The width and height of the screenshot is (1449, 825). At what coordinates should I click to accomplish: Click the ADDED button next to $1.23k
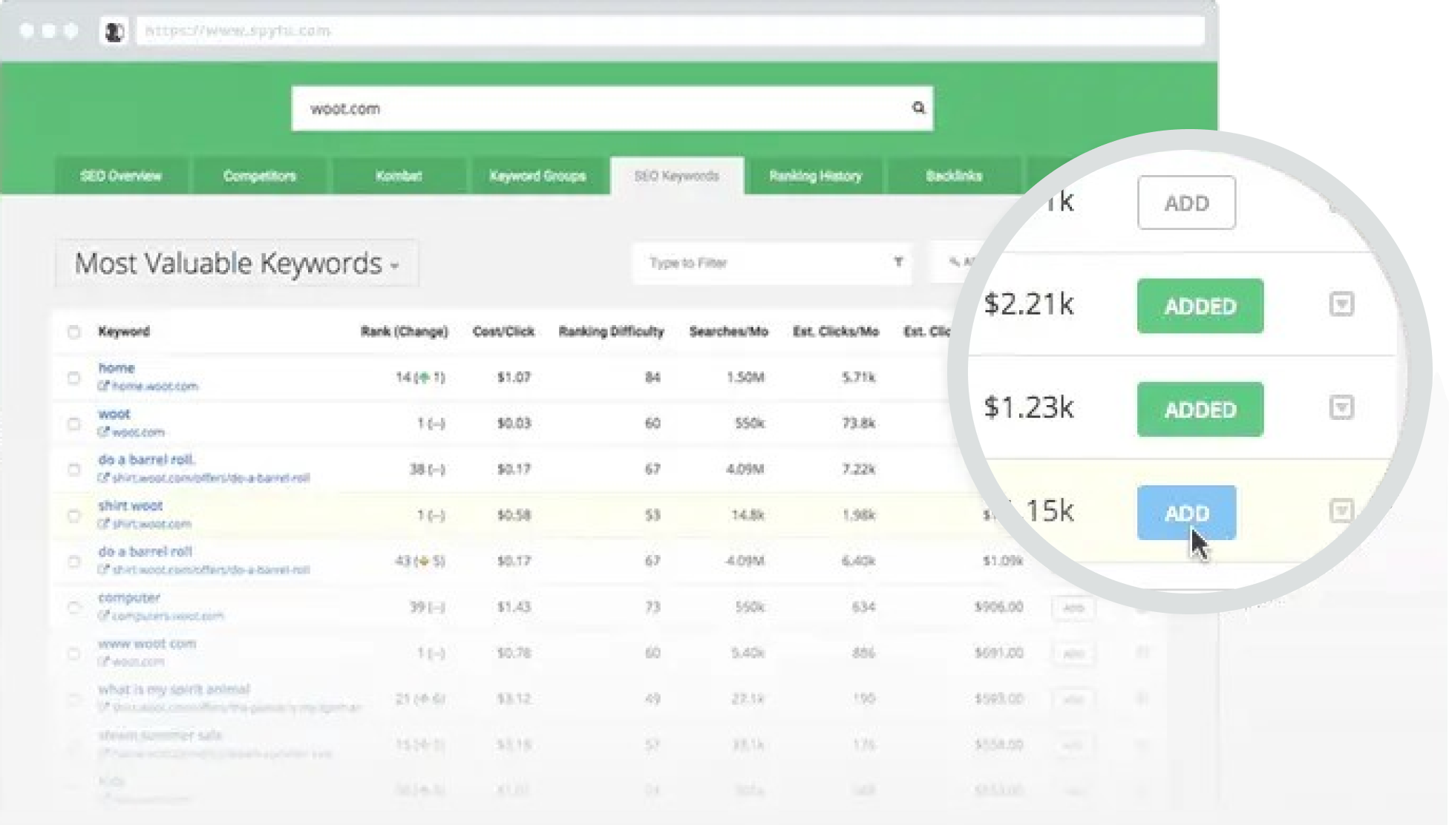tap(1200, 409)
